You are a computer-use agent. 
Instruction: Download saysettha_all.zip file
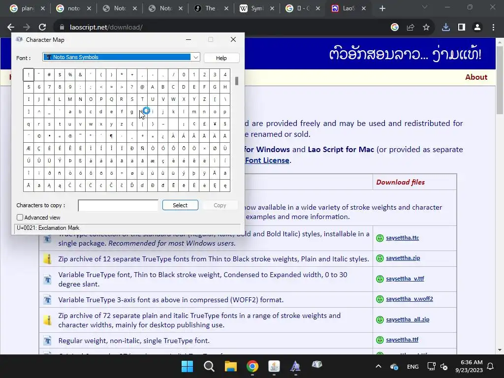coord(408,319)
